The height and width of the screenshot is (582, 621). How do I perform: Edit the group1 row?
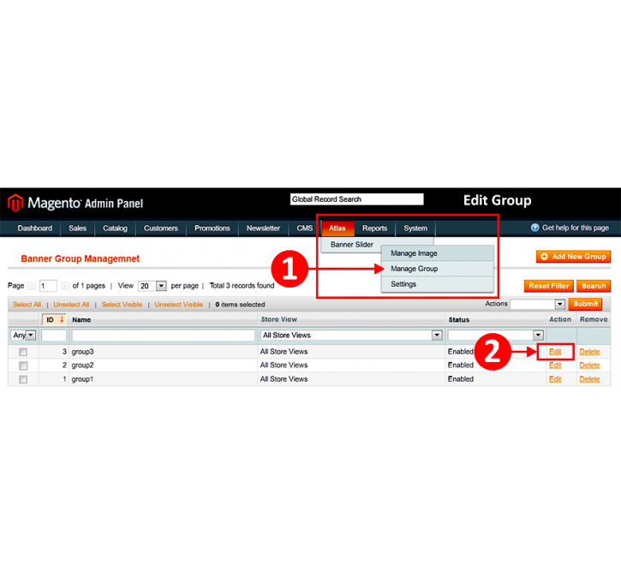coord(555,379)
